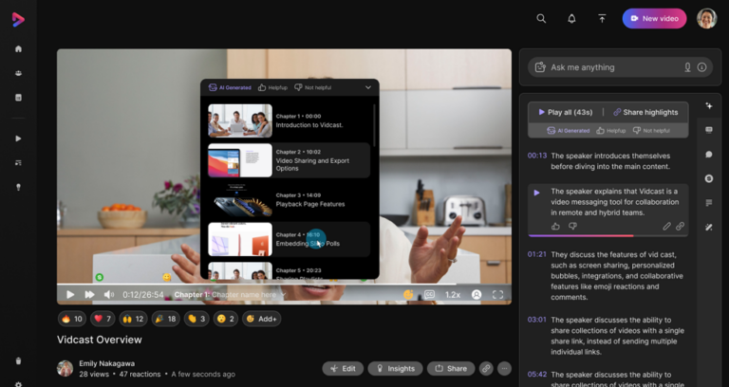This screenshot has width=729, height=387.
Task: Select Chapter 2 Video Sharing and Export Options
Action: [289, 160]
